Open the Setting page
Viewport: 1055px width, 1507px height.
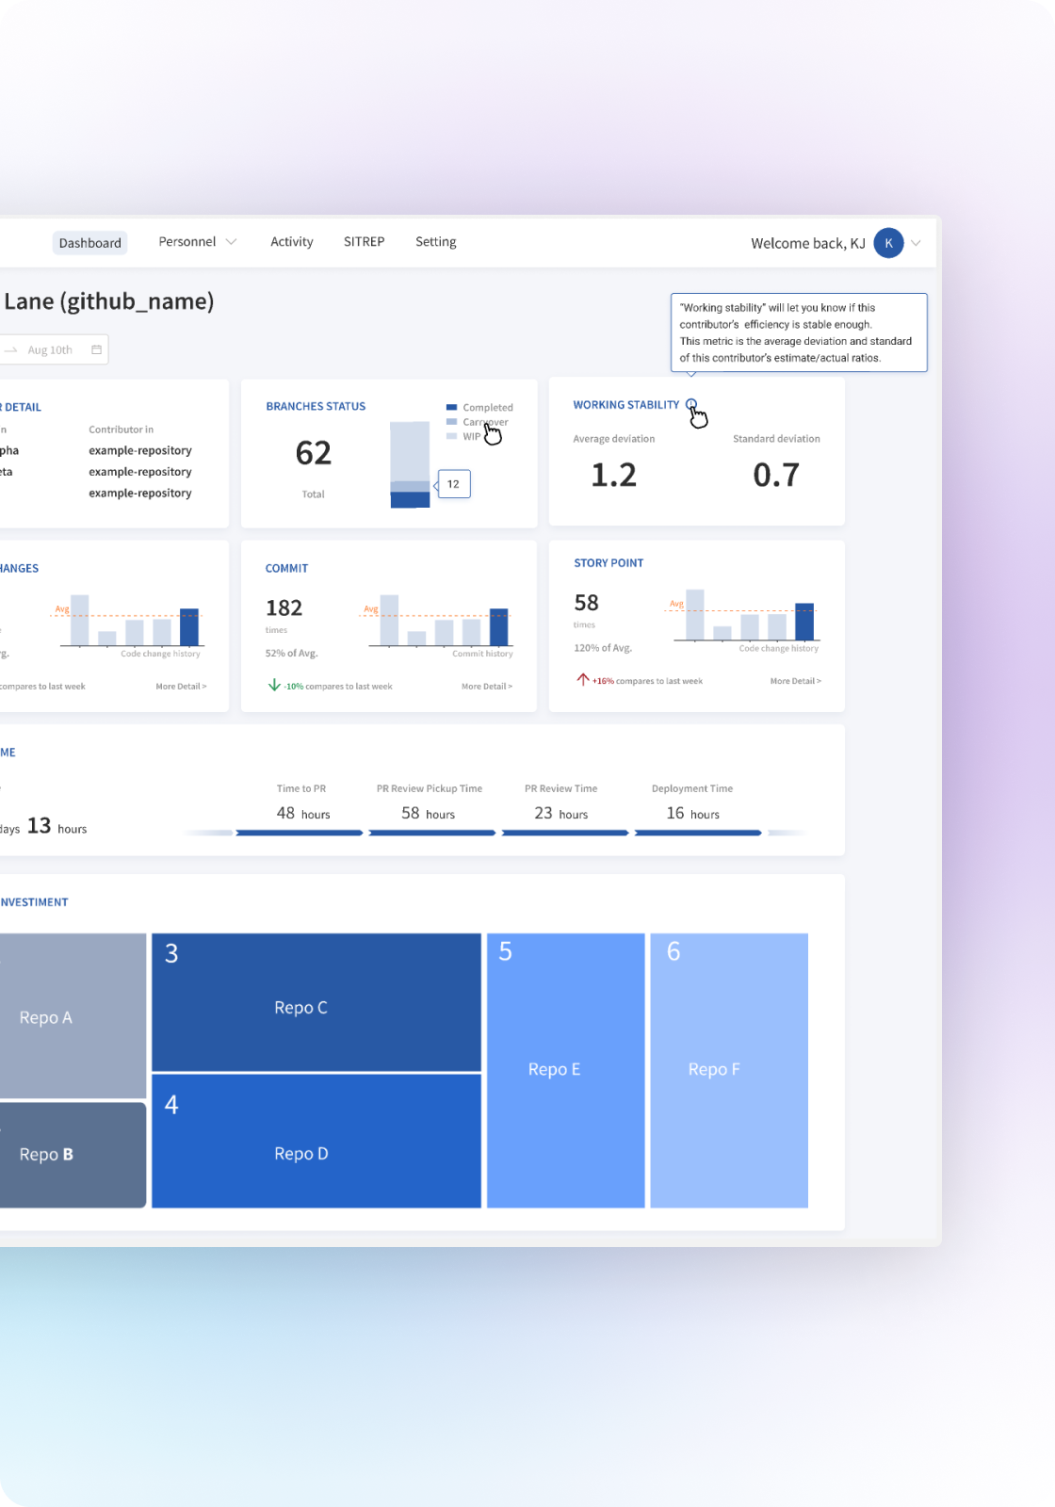(x=435, y=242)
